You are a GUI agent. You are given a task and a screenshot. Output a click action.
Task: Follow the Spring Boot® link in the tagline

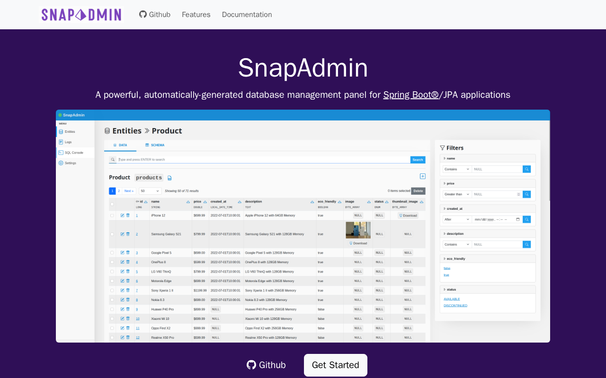(x=411, y=94)
